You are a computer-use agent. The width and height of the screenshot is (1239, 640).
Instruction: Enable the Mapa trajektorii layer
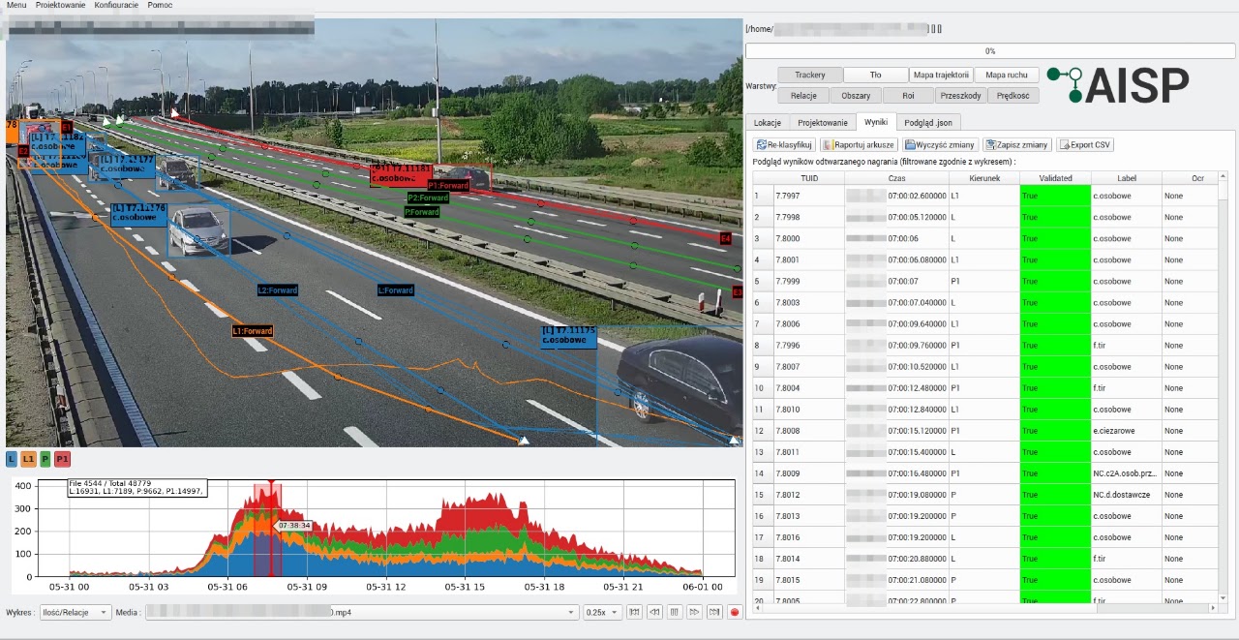[941, 75]
